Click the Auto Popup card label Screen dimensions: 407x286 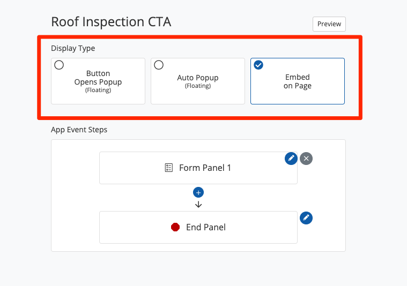click(198, 78)
